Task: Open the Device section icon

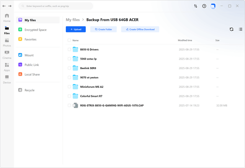Action: pyautogui.click(x=7, y=77)
